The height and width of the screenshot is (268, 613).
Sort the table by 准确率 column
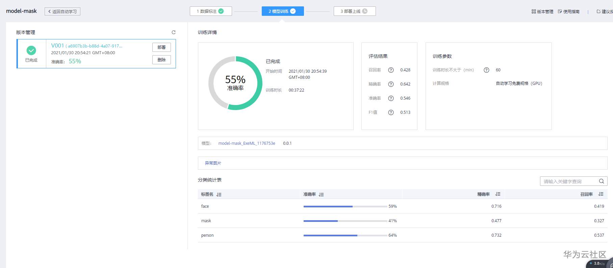321,195
